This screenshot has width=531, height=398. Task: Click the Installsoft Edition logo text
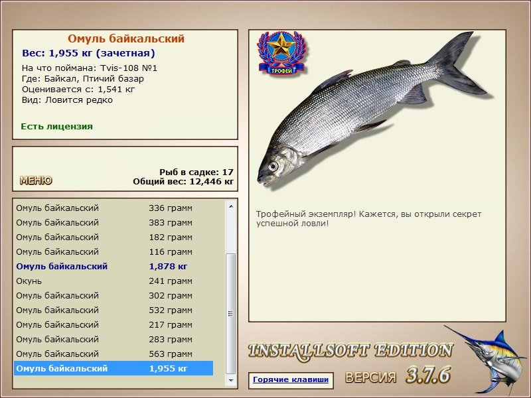[x=350, y=351]
